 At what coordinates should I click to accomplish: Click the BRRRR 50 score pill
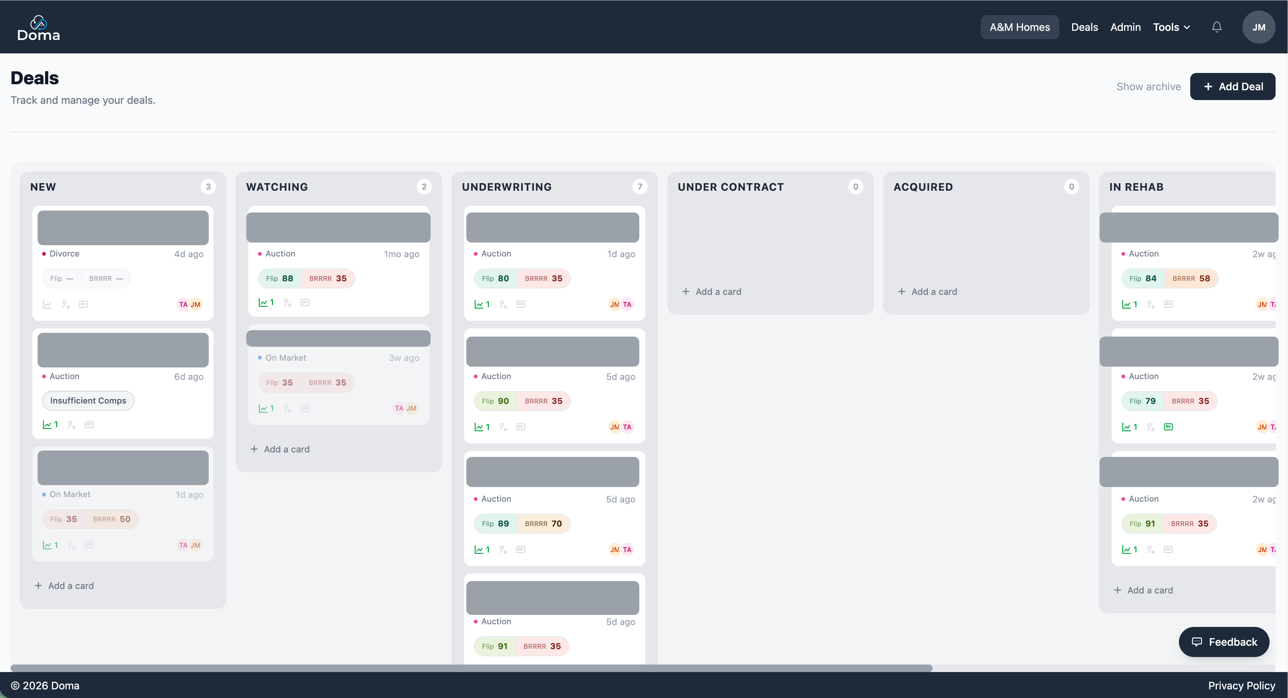pyautogui.click(x=111, y=519)
